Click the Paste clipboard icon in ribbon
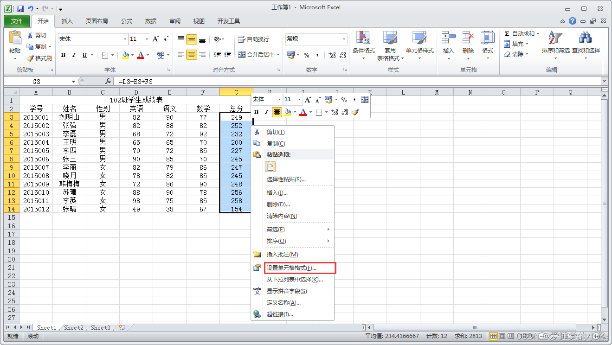Image resolution: width=612 pixels, height=345 pixels. [15, 38]
